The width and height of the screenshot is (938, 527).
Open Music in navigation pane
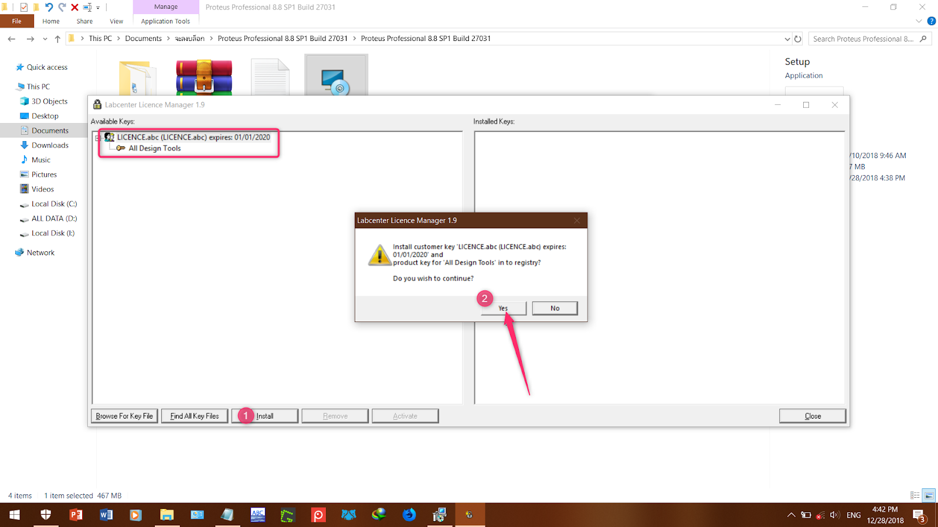pyautogui.click(x=40, y=160)
